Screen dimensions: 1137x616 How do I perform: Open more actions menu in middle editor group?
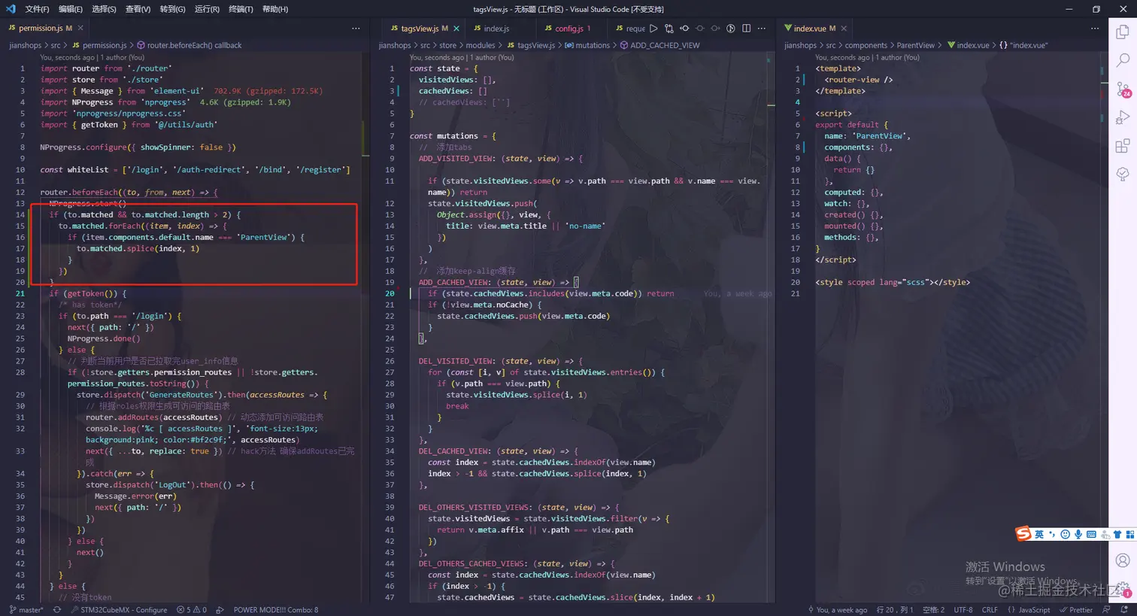tap(762, 29)
